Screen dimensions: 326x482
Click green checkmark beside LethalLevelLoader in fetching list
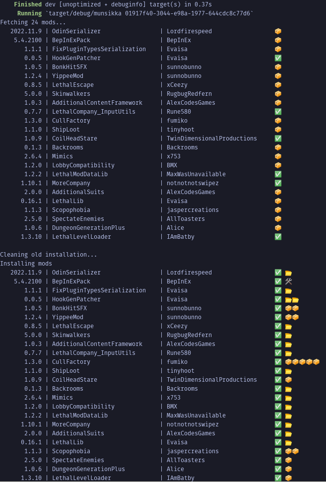278,237
